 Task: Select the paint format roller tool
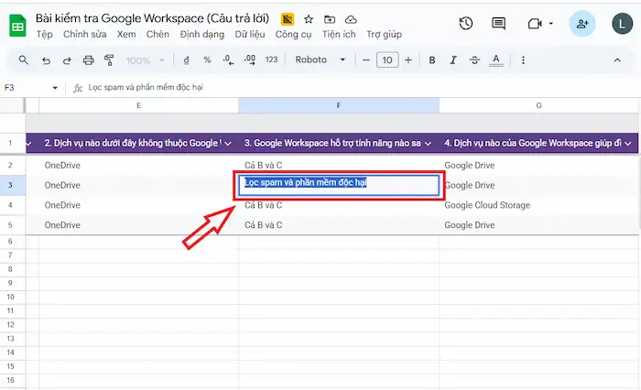(x=109, y=60)
